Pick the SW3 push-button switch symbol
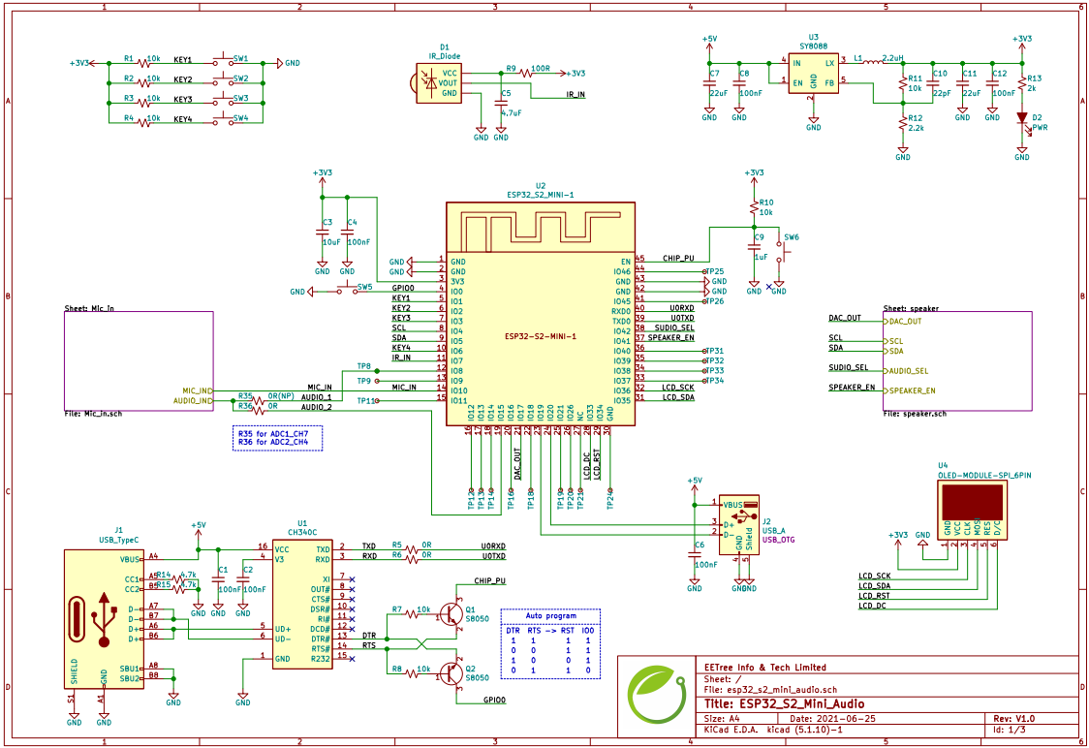Image resolution: width=1089 pixels, height=748 pixels. (x=223, y=100)
